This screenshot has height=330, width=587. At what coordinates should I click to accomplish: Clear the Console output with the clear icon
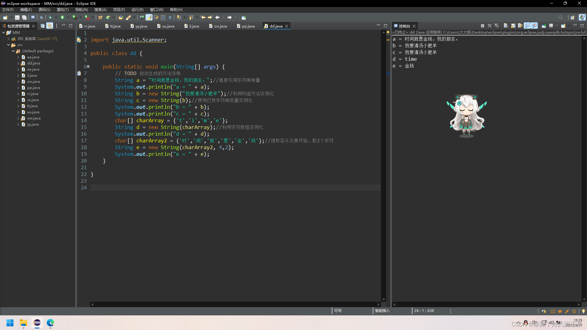pos(506,26)
